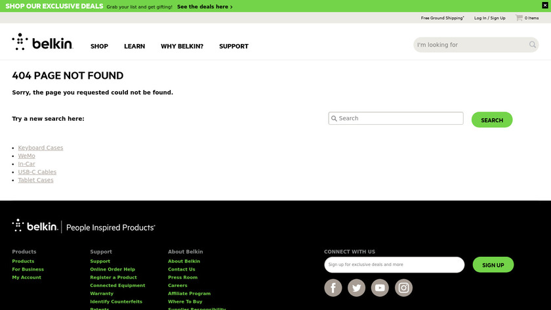The width and height of the screenshot is (551, 310).
Task: Click Log In / Sign Up
Action: click(x=489, y=18)
